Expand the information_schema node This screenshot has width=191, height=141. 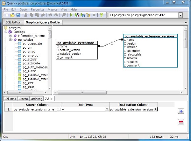(x=11, y=36)
